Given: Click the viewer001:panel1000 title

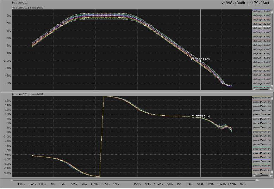Looking at the screenshot, I should 28,8.
